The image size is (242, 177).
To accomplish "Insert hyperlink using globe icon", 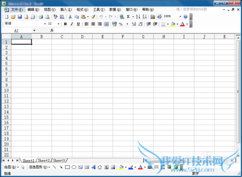I will tap(122, 16).
